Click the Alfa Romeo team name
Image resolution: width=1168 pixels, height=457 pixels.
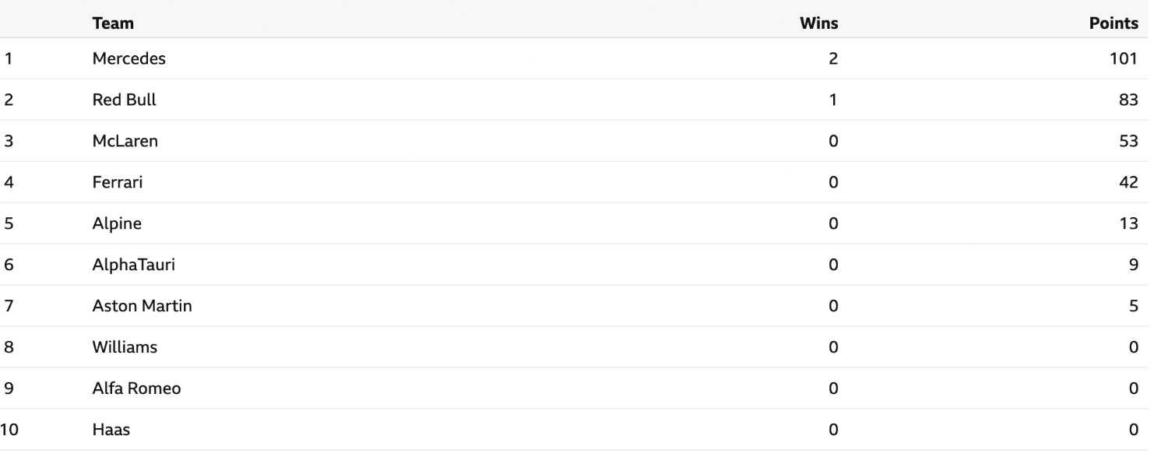click(136, 388)
